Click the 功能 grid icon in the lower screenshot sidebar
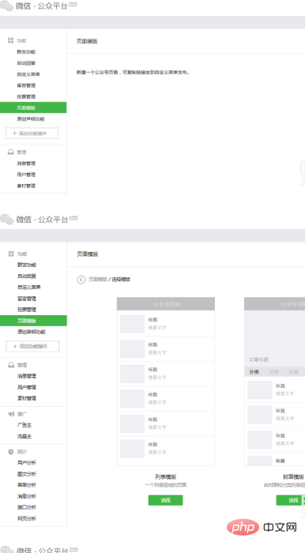The width and height of the screenshot is (305, 553). point(11,254)
